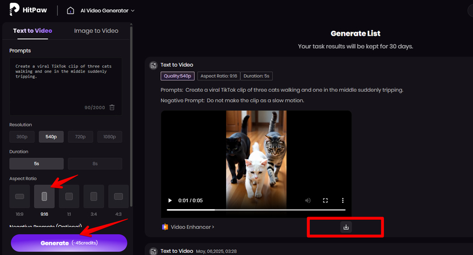Image resolution: width=473 pixels, height=255 pixels.
Task: Click the Quality:540p tag
Action: [x=177, y=76]
